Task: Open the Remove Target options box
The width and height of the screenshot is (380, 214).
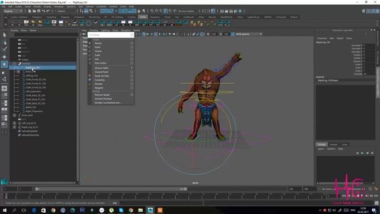Action: click(132, 95)
